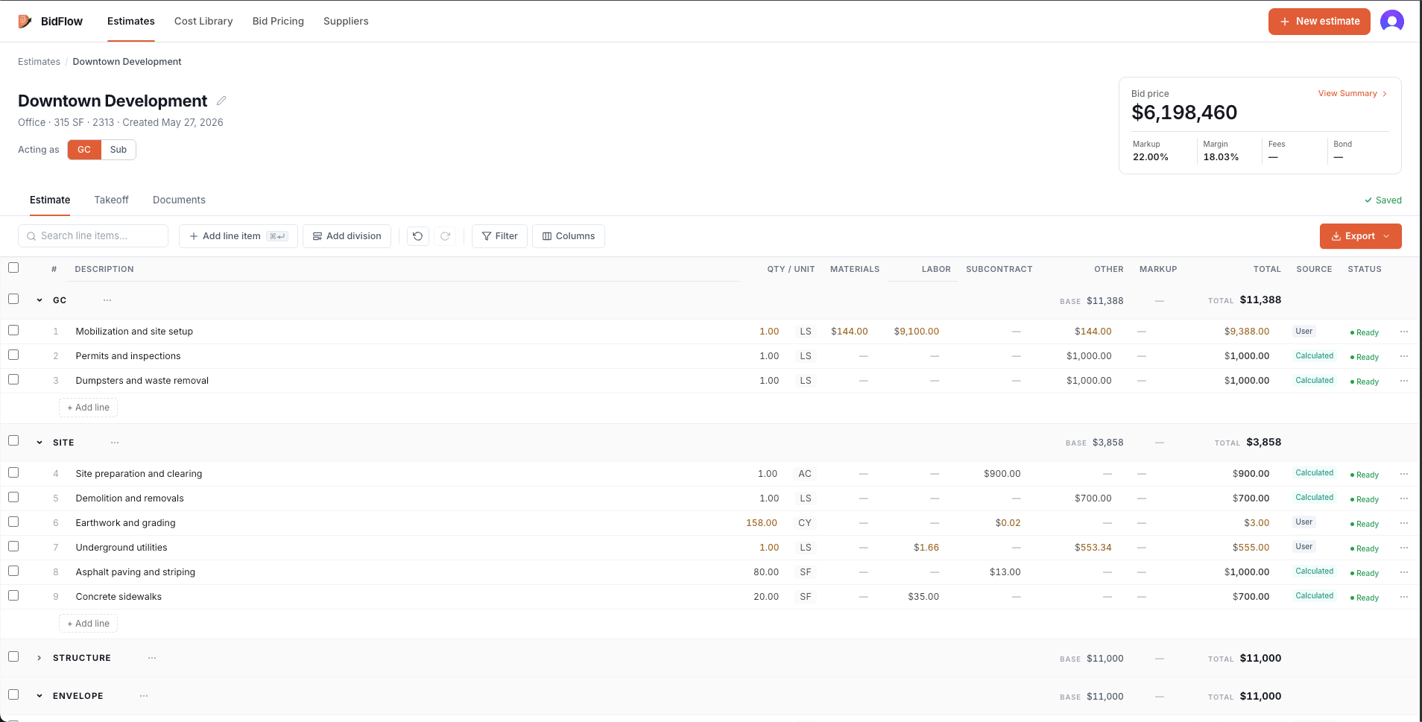Open STRUCTURE division more options
Image resolution: width=1422 pixels, height=722 pixels.
152,658
